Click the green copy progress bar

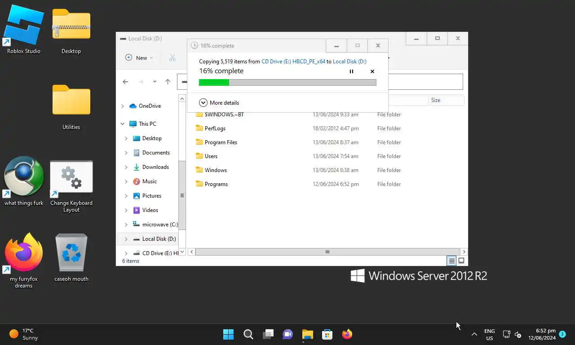287,82
